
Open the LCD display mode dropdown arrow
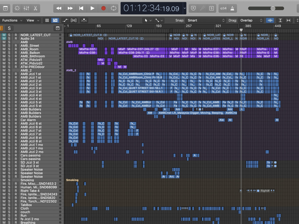coord(184,8)
